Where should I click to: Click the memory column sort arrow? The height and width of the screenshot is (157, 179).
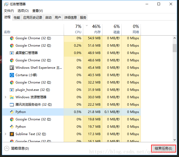[x=87, y=26]
